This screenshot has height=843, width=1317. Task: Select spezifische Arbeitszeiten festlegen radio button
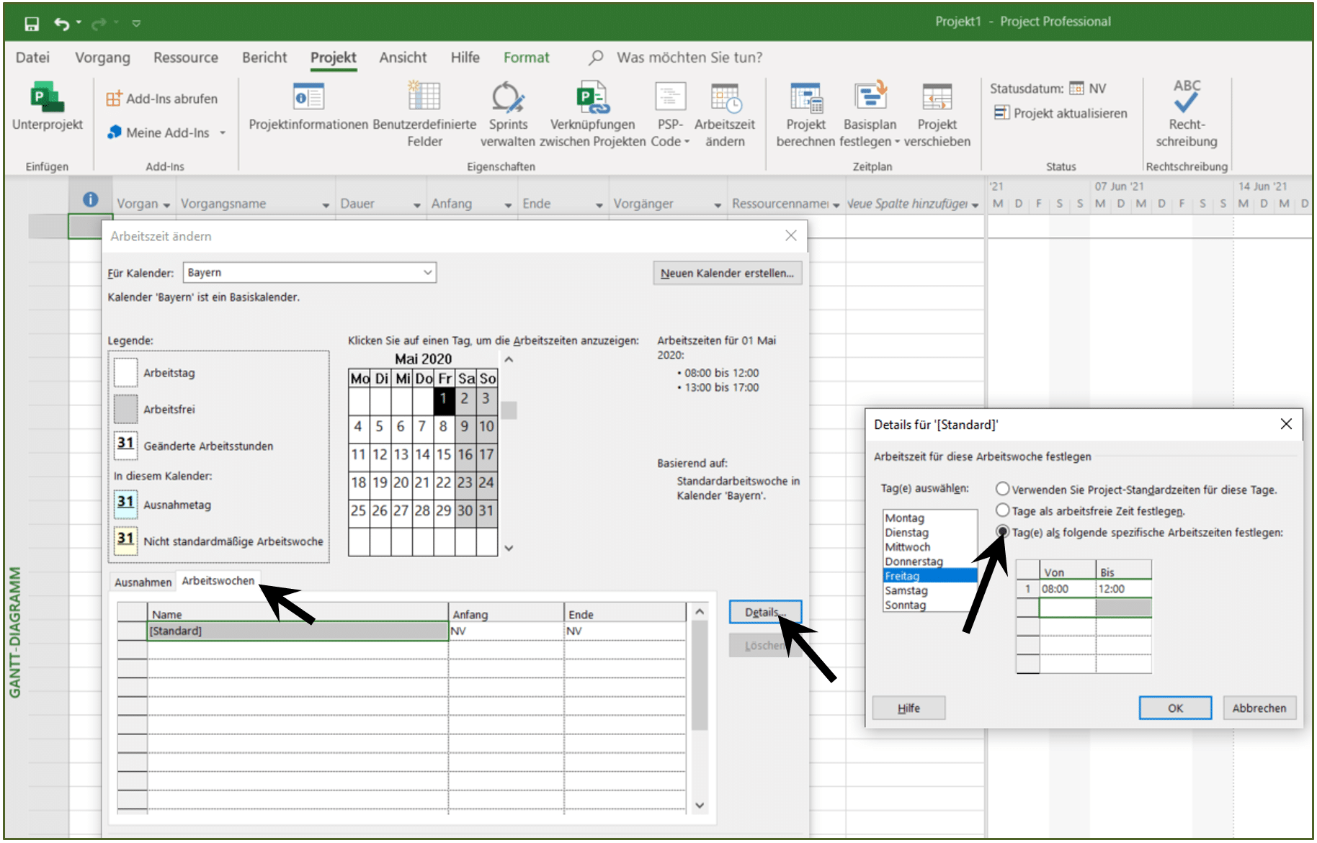(1002, 532)
